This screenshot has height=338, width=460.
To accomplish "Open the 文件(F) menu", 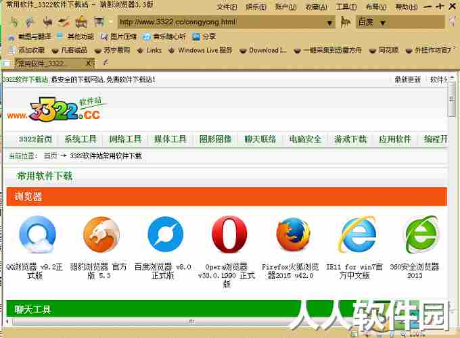I will [227, 7].
